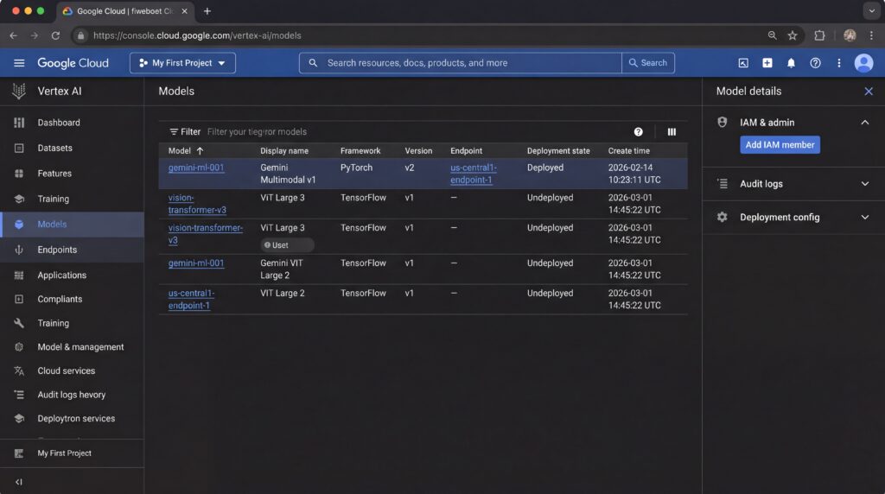The image size is (885, 494).
Task: Click the Audit logs list icon in details
Action: point(722,183)
